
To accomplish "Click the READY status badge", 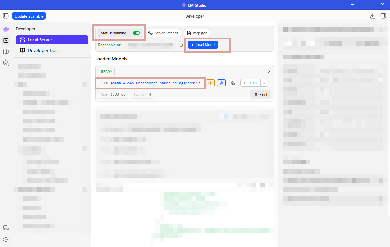I will (106, 72).
